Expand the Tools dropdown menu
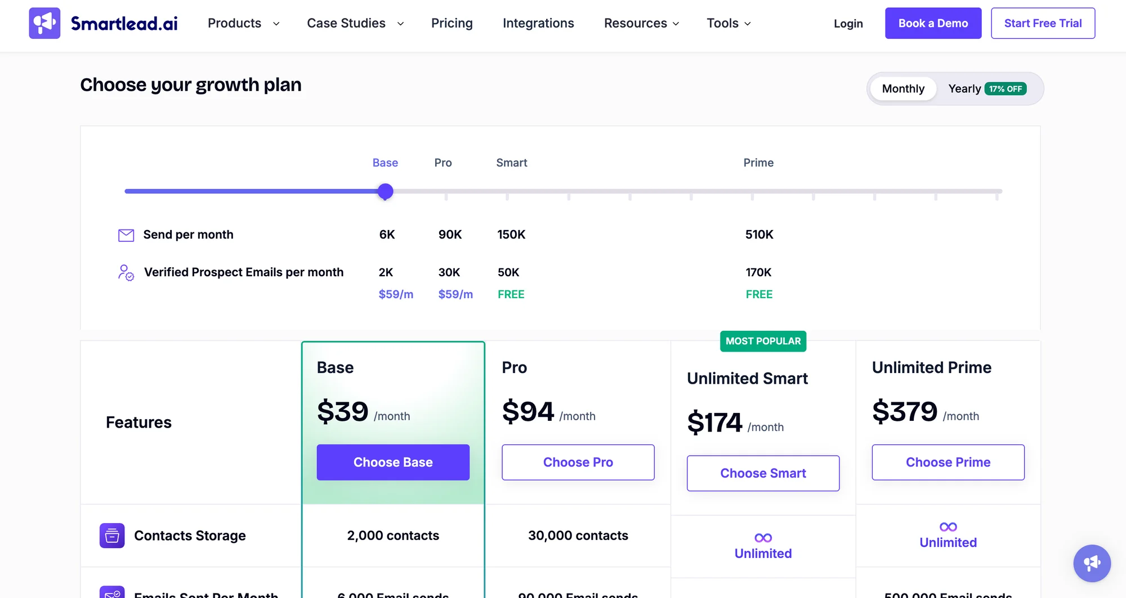 coord(729,23)
